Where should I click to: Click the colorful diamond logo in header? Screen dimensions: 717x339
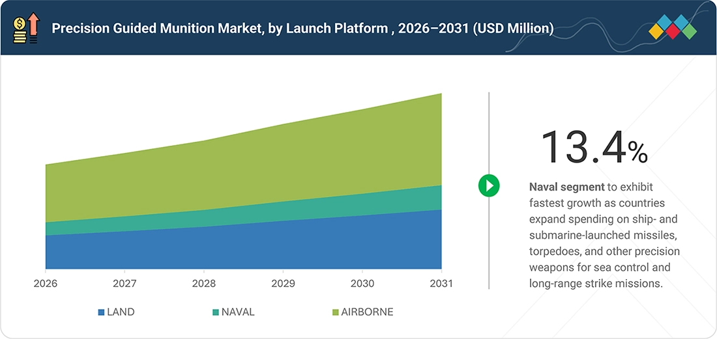pyautogui.click(x=673, y=27)
